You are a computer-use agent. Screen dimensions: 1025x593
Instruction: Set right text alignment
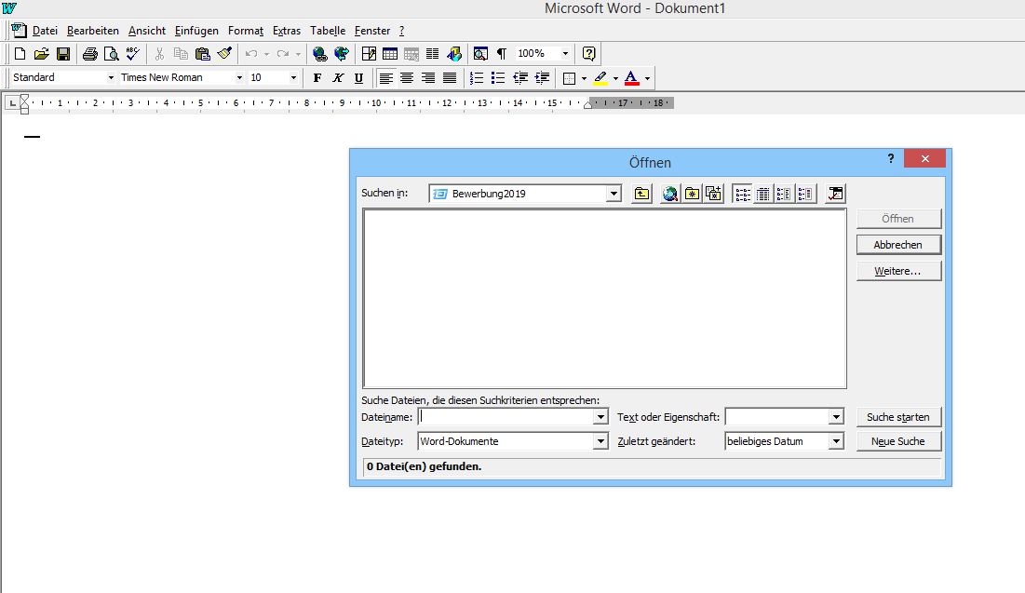(x=428, y=78)
